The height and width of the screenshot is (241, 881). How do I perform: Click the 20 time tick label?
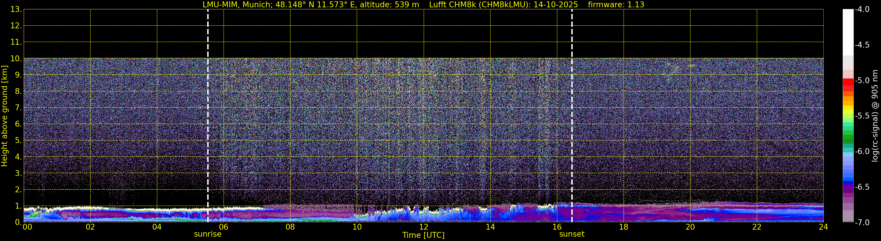(x=690, y=227)
